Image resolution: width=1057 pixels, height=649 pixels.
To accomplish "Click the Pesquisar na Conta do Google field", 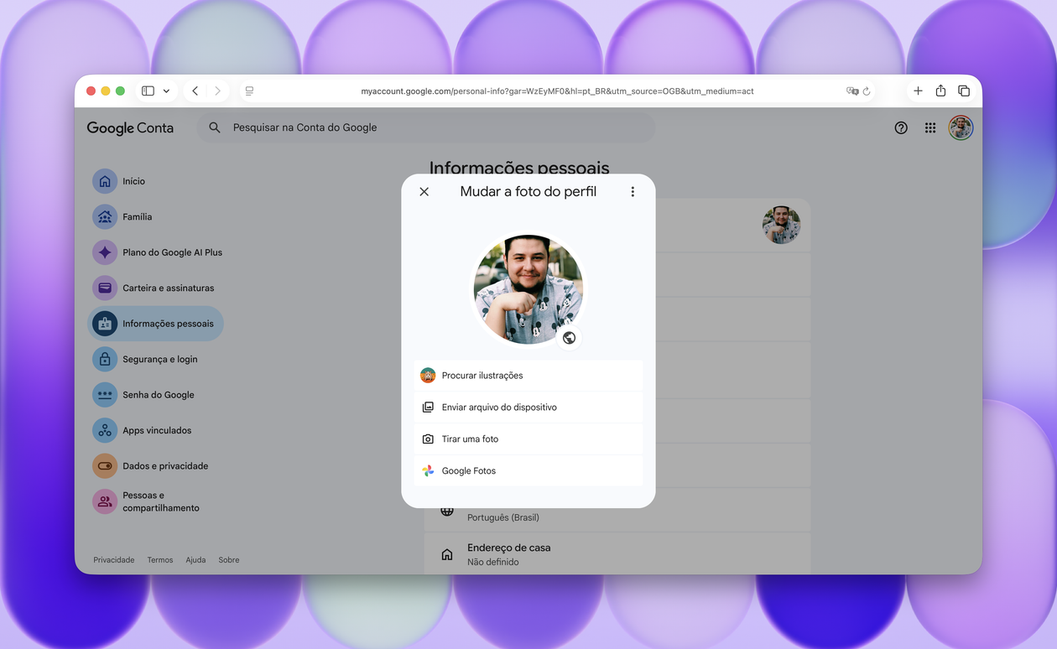I will (426, 127).
